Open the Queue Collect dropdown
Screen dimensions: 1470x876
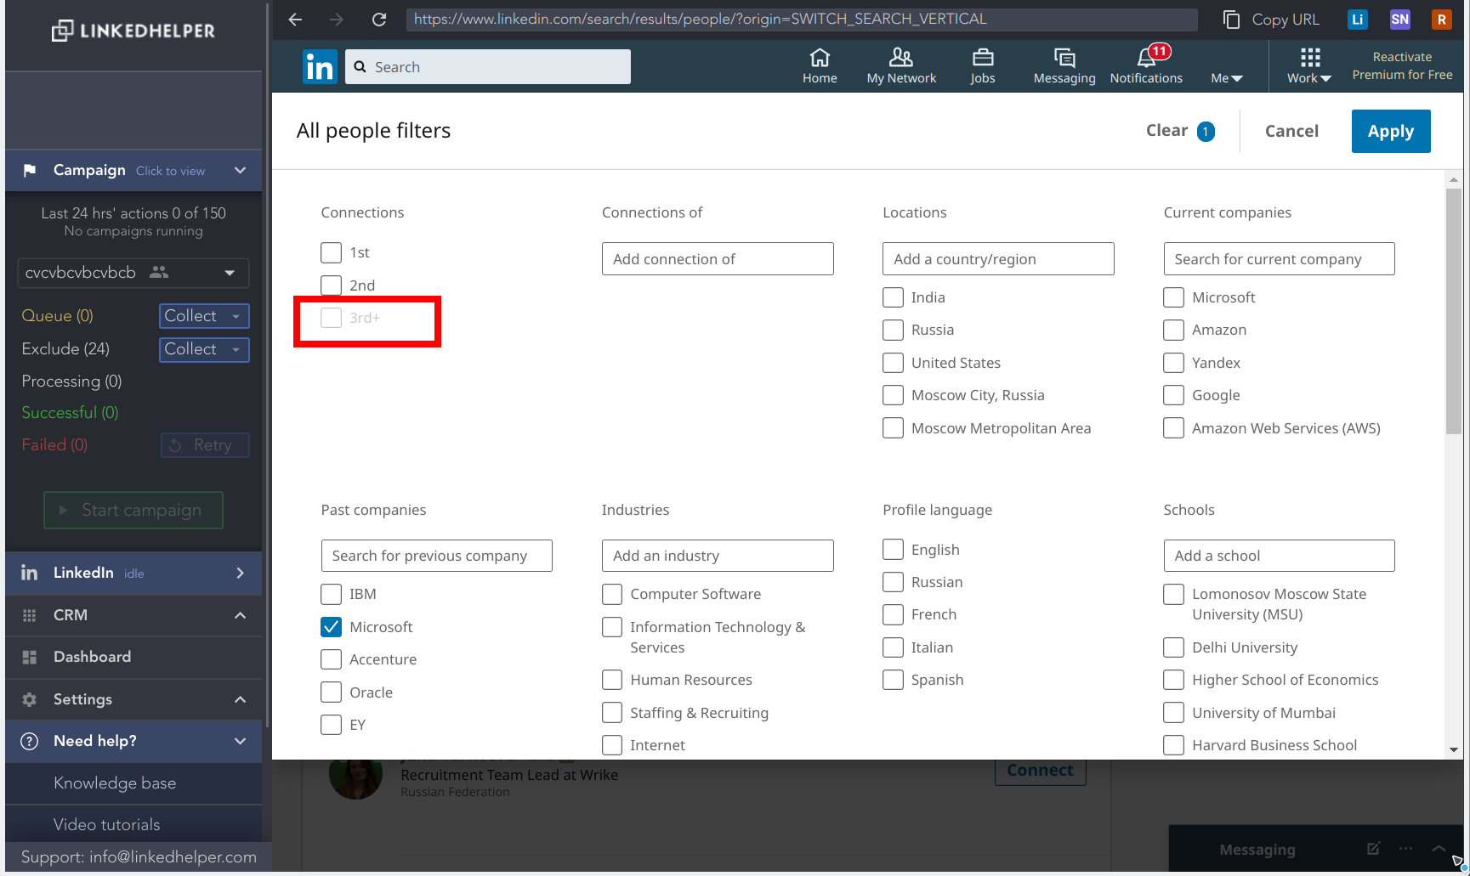(204, 316)
